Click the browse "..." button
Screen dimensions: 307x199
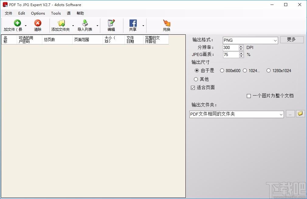pyautogui.click(x=290, y=114)
